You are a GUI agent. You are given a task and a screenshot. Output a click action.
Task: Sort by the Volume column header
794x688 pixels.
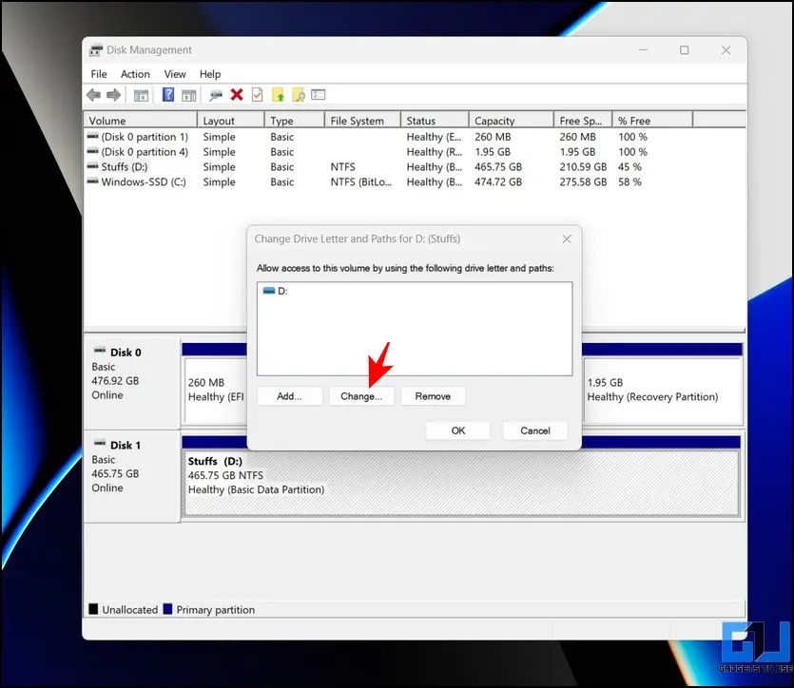point(141,121)
